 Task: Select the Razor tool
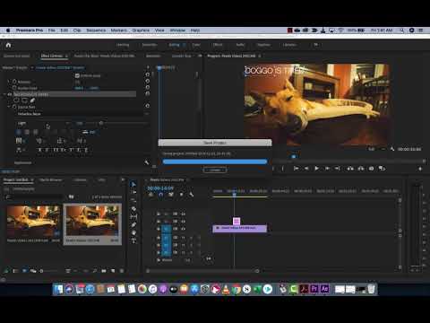pos(133,208)
